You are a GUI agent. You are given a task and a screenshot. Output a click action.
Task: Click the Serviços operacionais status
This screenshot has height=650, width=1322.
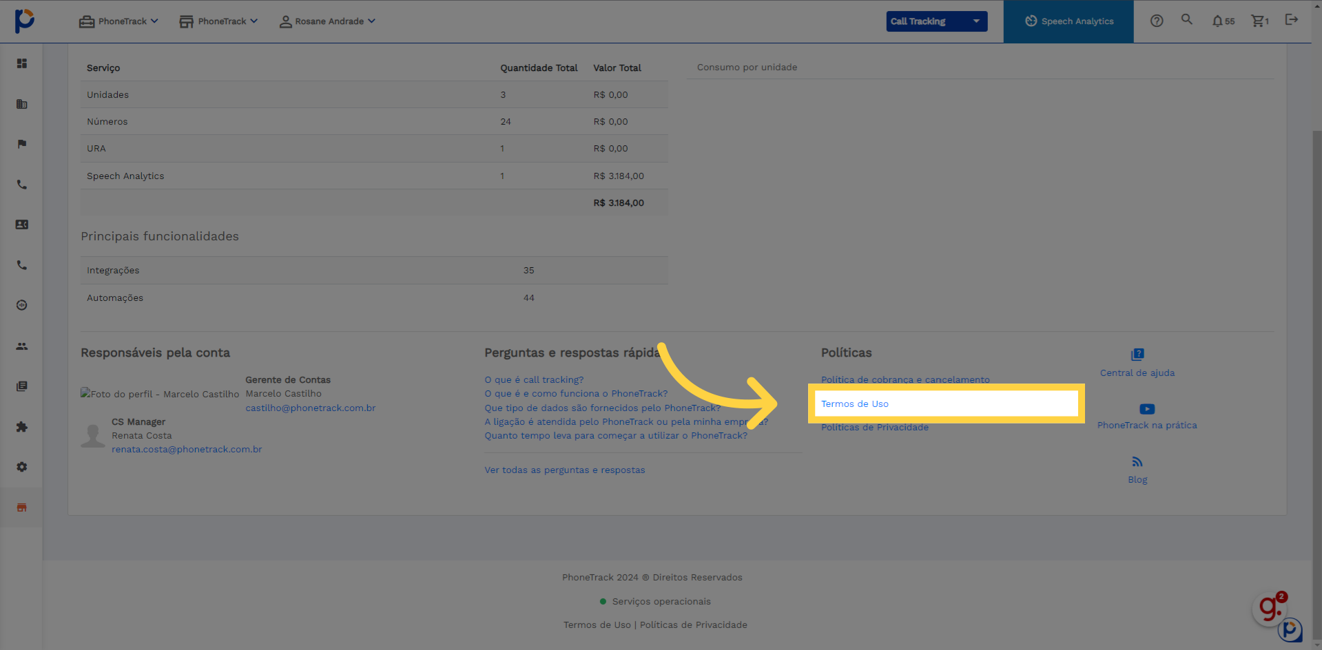click(655, 601)
